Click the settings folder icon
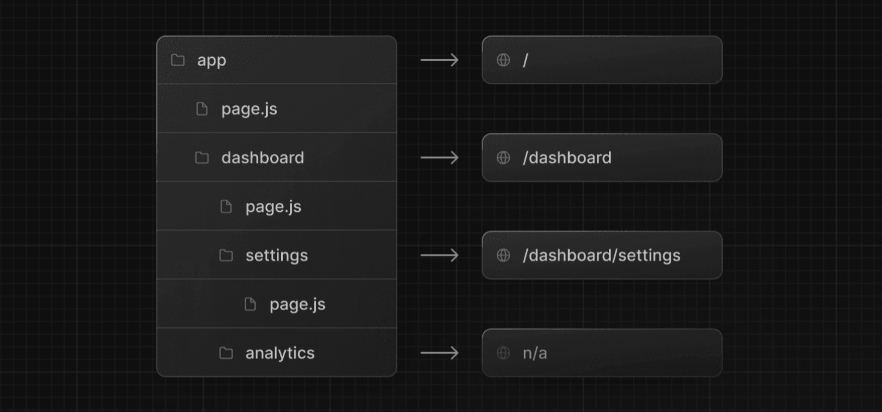This screenshot has width=882, height=412. 226,255
